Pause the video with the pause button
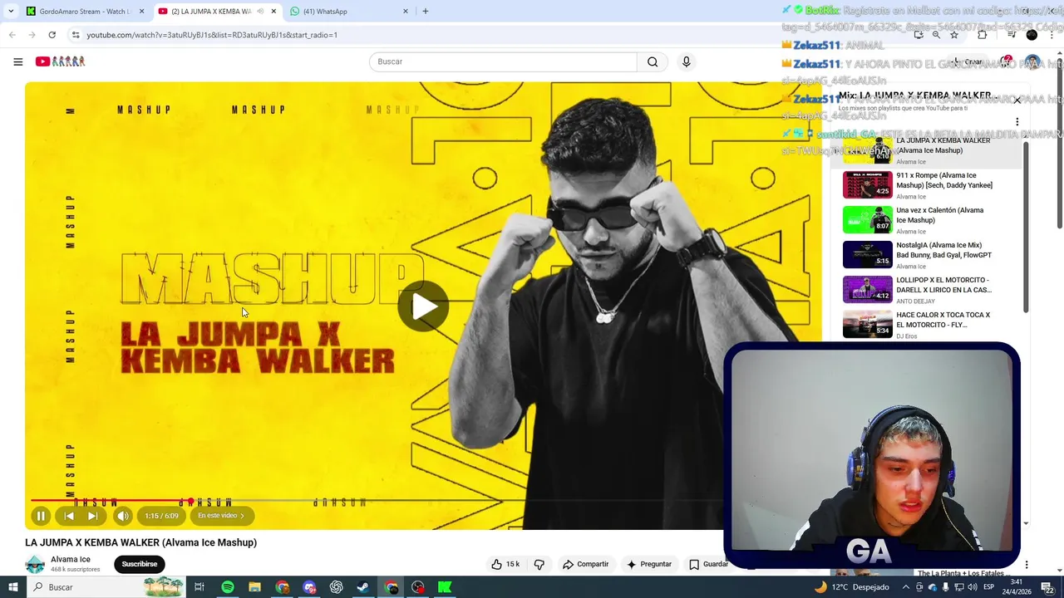The image size is (1064, 598). pos(41,516)
